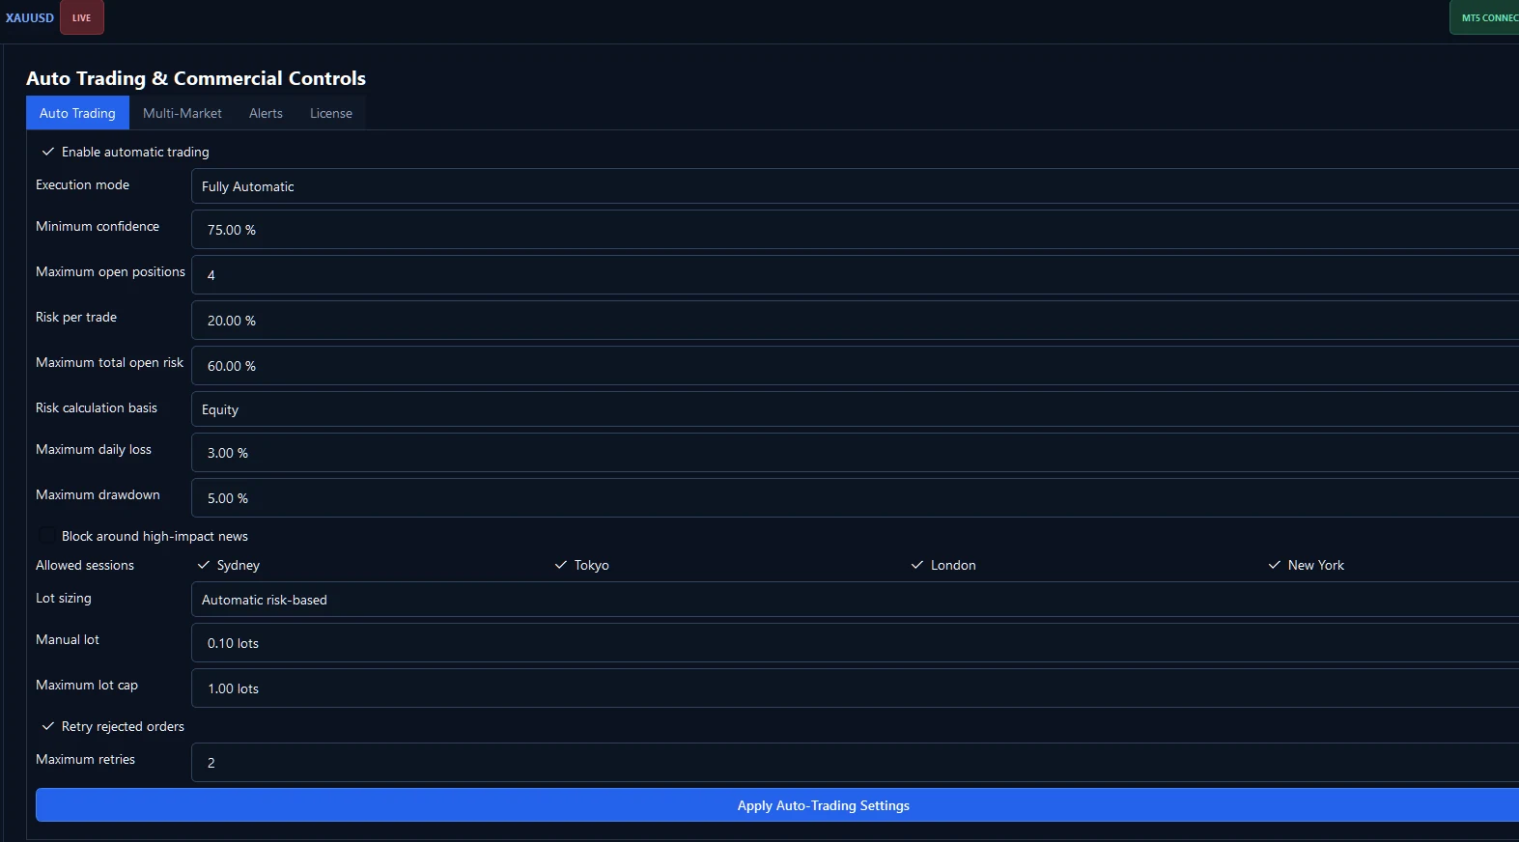Screen dimensions: 1519x842
Task: Switch to the Multi-Market tab
Action: pyautogui.click(x=183, y=113)
